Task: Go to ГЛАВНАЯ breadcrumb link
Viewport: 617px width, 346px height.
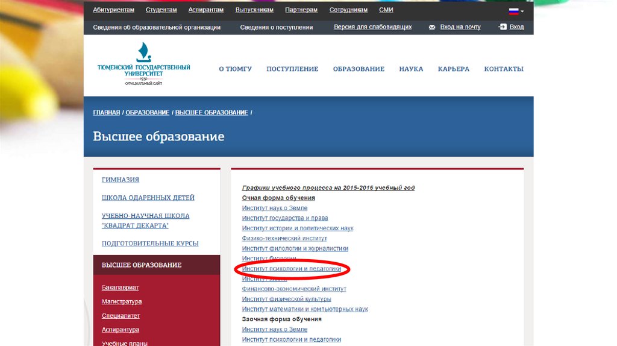Action: point(106,113)
